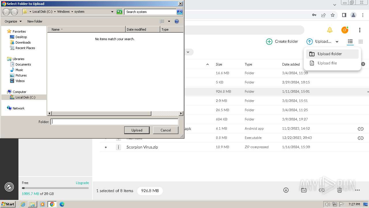
Task: Open the more actions ellipsis in bottom toolbar
Action: click(x=357, y=190)
